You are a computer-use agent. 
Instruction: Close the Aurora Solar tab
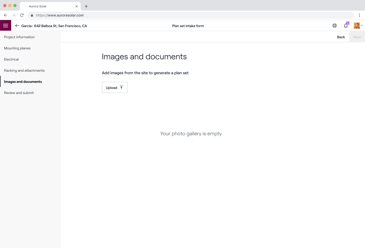pos(77,6)
